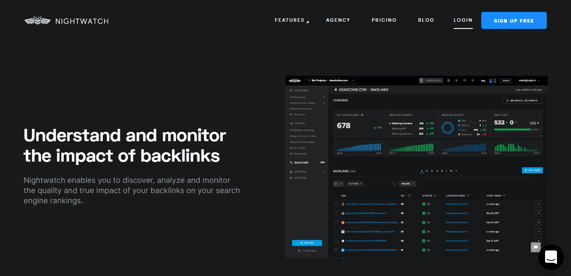Open the Sep 13th 17 - Oct 10th 17 date picker
The width and height of the screenshot is (571, 276).
pos(523,101)
